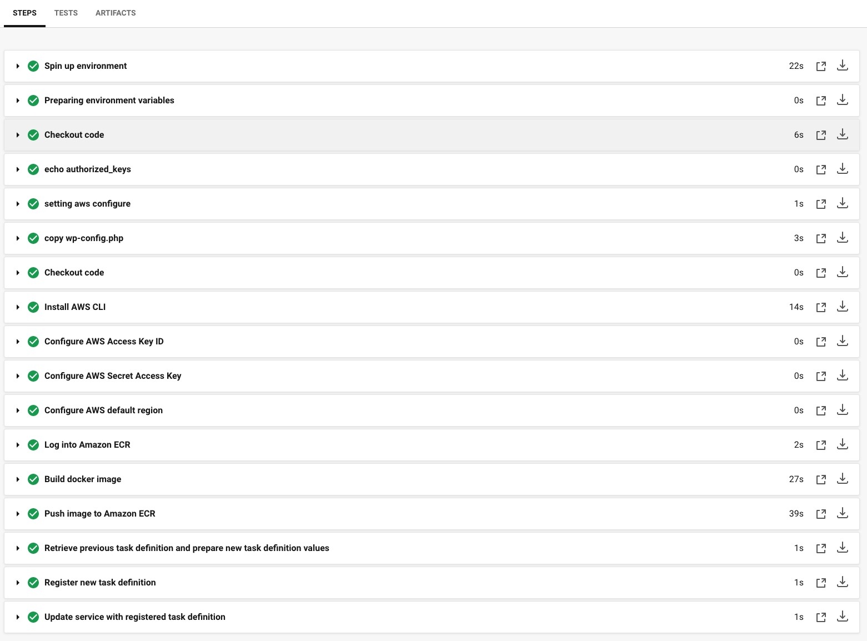Image resolution: width=867 pixels, height=641 pixels.
Task: Download the copy wp-config.php step log
Action: point(843,237)
